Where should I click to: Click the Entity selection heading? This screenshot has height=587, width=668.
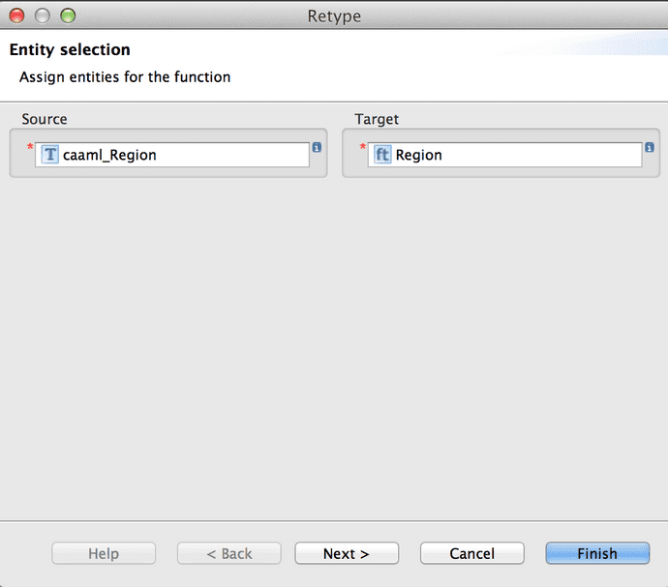point(70,50)
